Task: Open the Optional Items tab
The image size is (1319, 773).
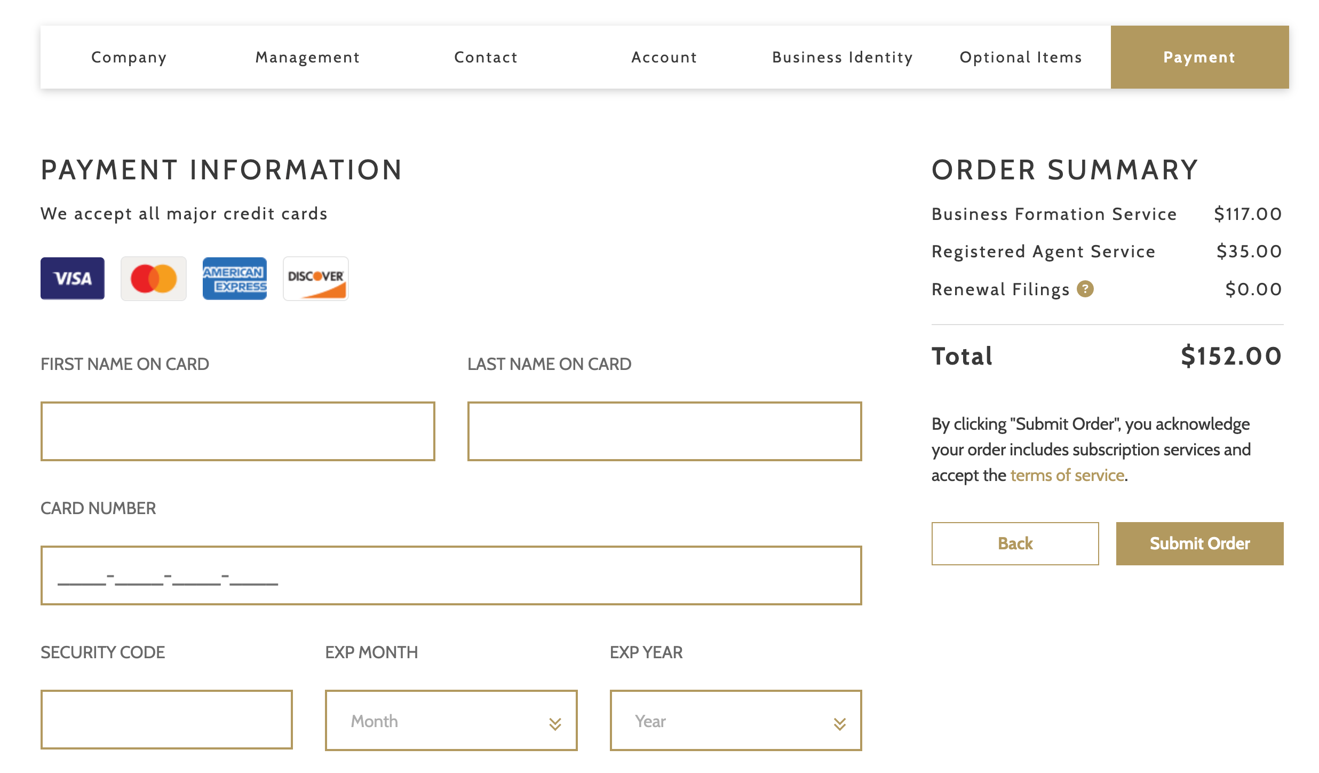Action: coord(1021,57)
